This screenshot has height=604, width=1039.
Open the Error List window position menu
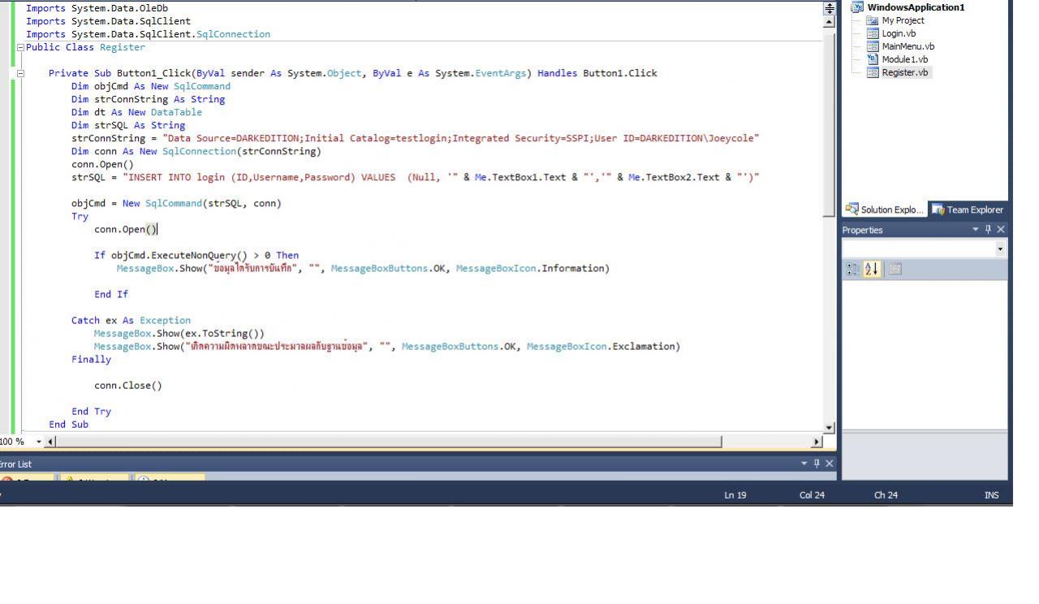(804, 464)
